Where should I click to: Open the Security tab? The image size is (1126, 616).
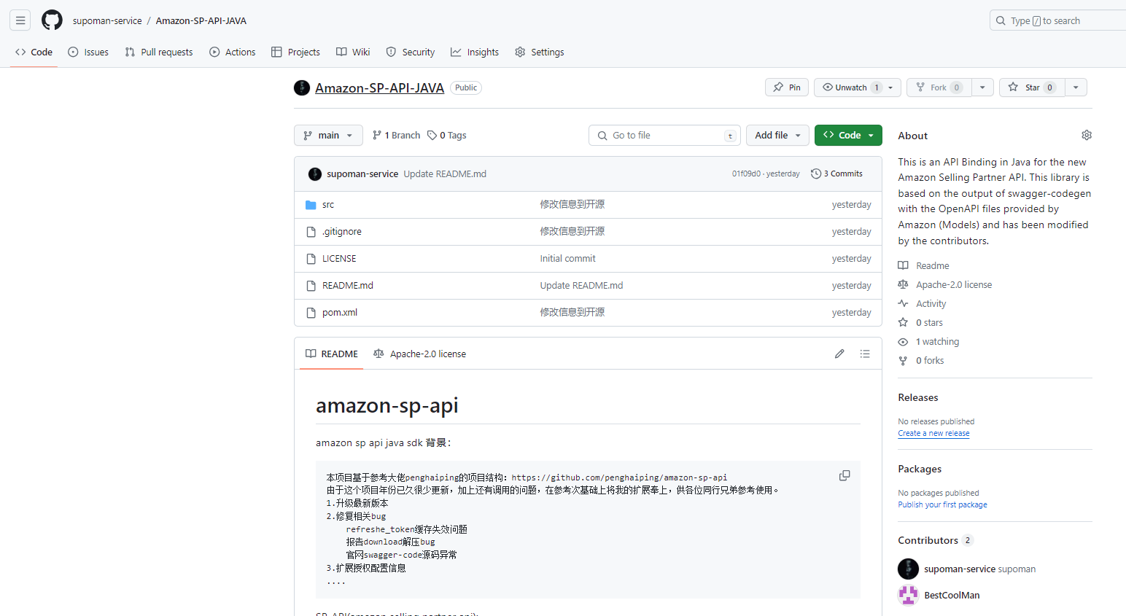[411, 52]
